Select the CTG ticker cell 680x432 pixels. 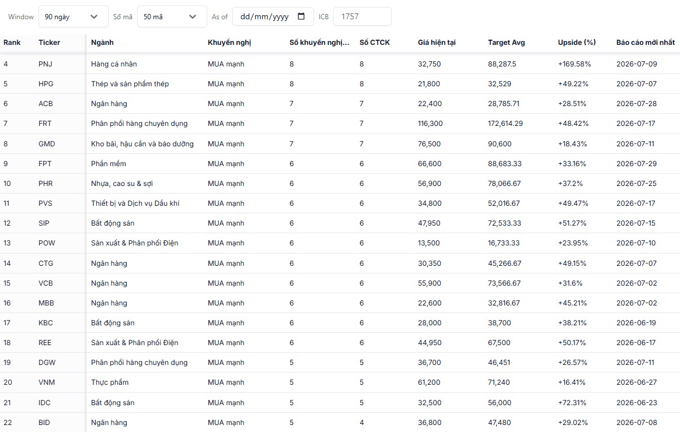(x=46, y=264)
